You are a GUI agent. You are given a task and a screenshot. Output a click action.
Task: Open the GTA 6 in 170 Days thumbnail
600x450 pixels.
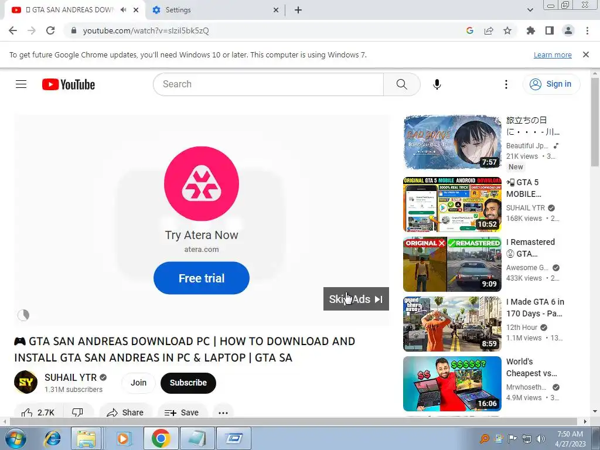coord(452,324)
